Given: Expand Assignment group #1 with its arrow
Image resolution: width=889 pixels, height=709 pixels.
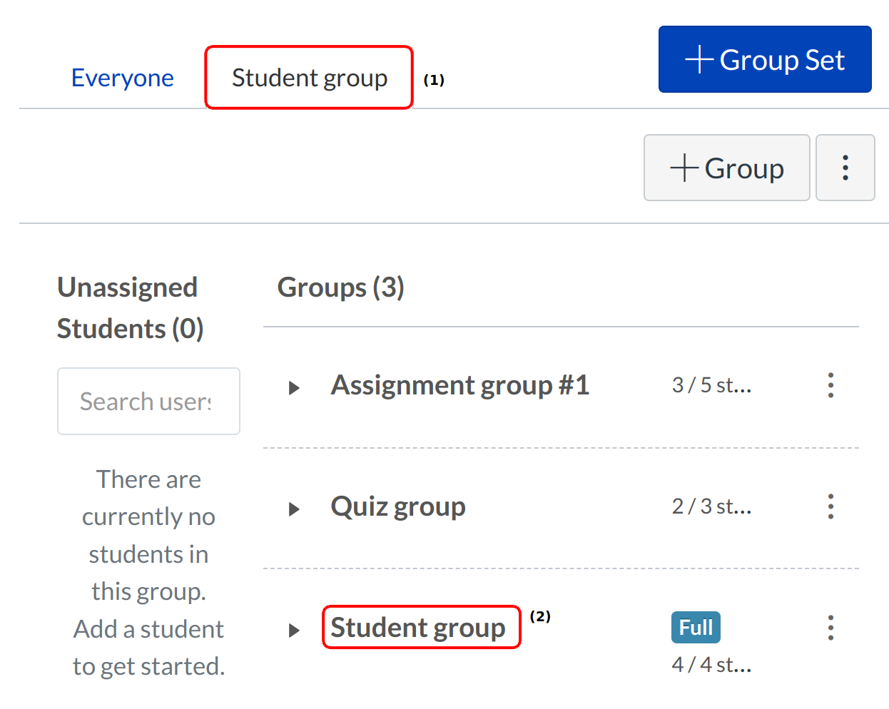Looking at the screenshot, I should pyautogui.click(x=293, y=388).
